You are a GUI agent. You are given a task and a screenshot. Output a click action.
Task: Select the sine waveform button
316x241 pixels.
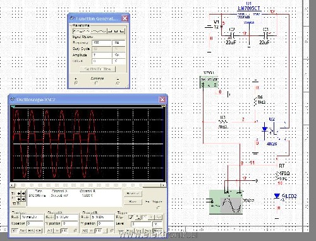pos(82,31)
